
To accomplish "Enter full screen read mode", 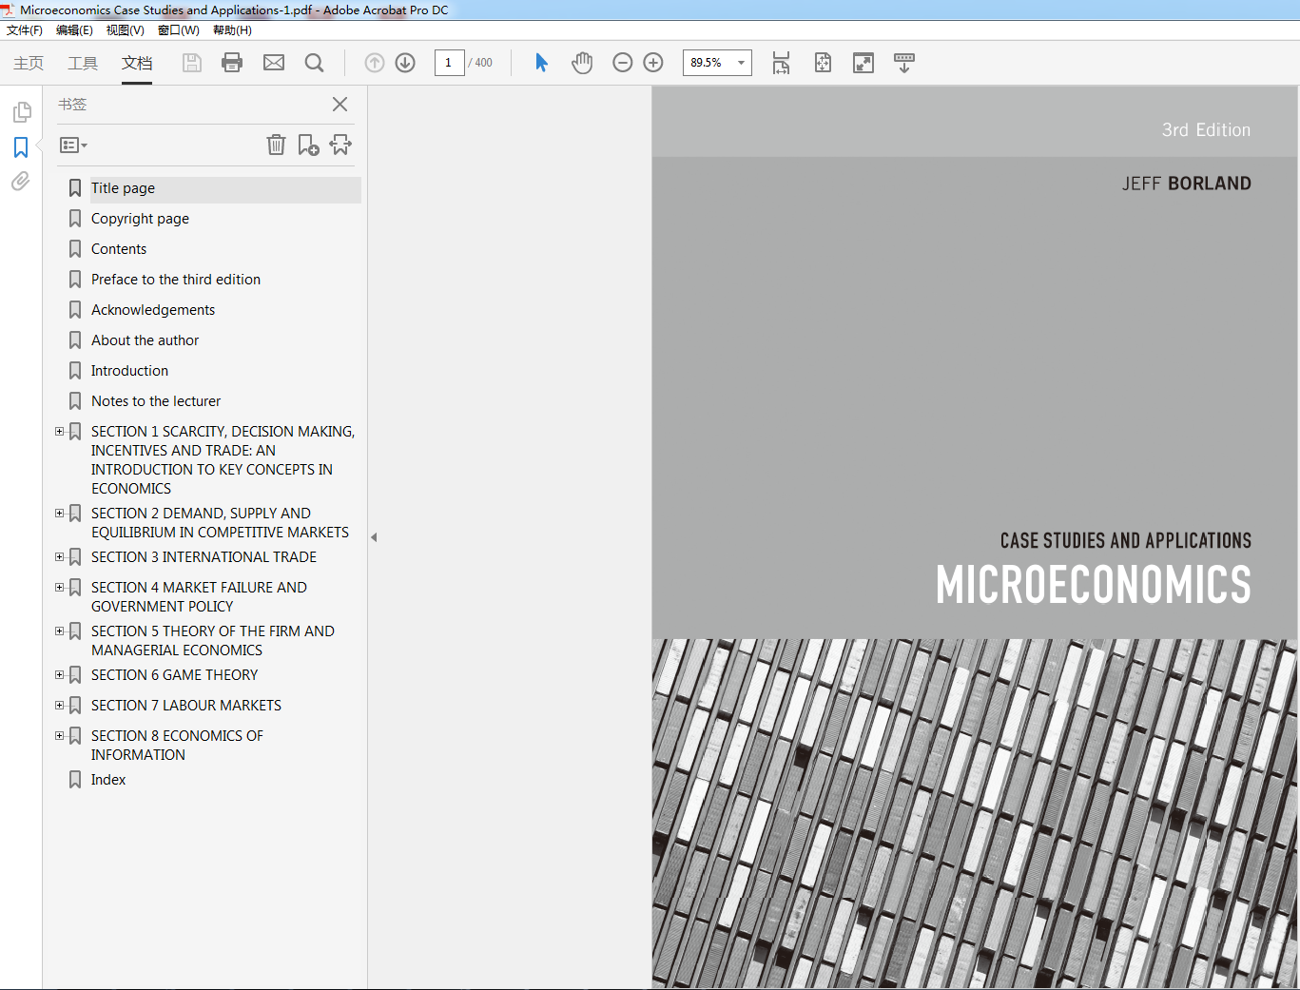I will pos(863,63).
